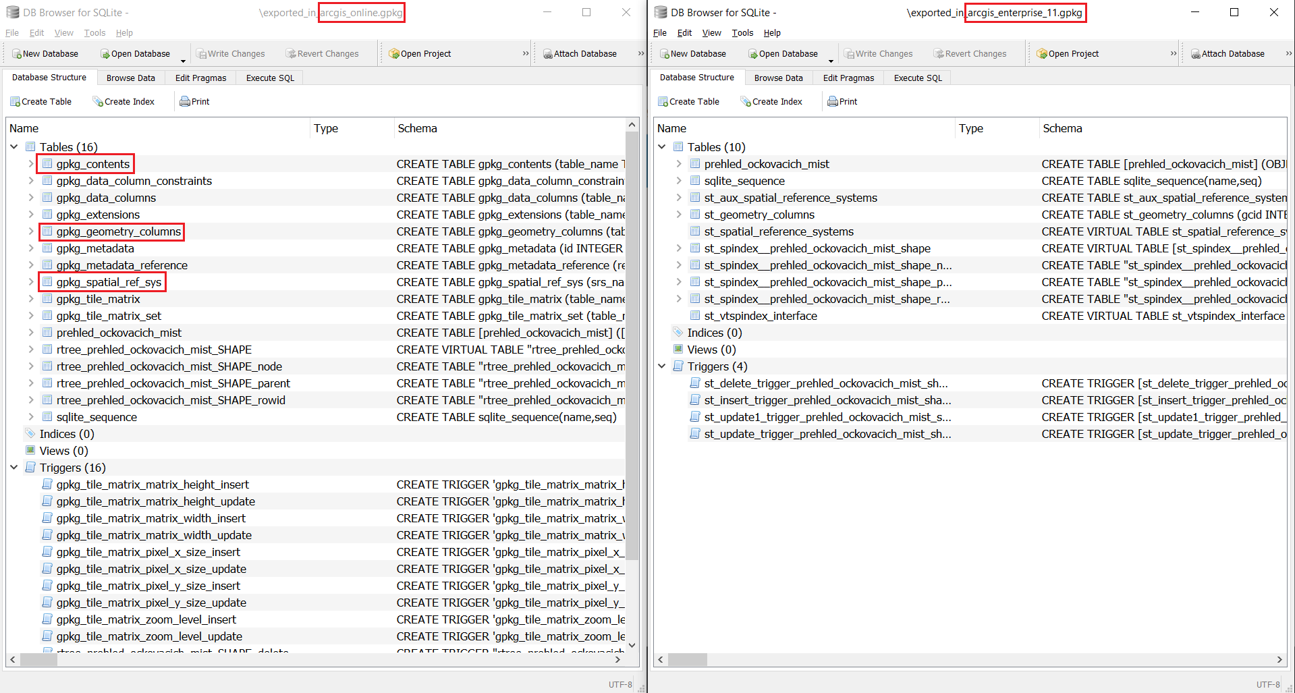The height and width of the screenshot is (693, 1295).
Task: Click Open Project icon in left window
Action: click(395, 54)
